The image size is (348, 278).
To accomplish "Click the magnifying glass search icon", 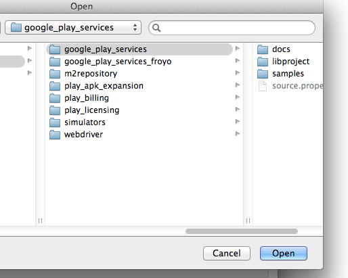I will [156, 28].
